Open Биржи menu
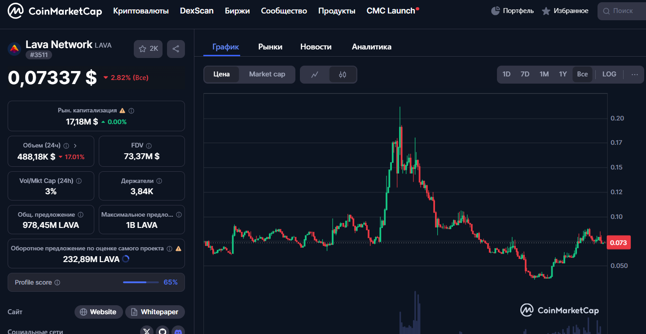The height and width of the screenshot is (334, 646). click(x=237, y=11)
